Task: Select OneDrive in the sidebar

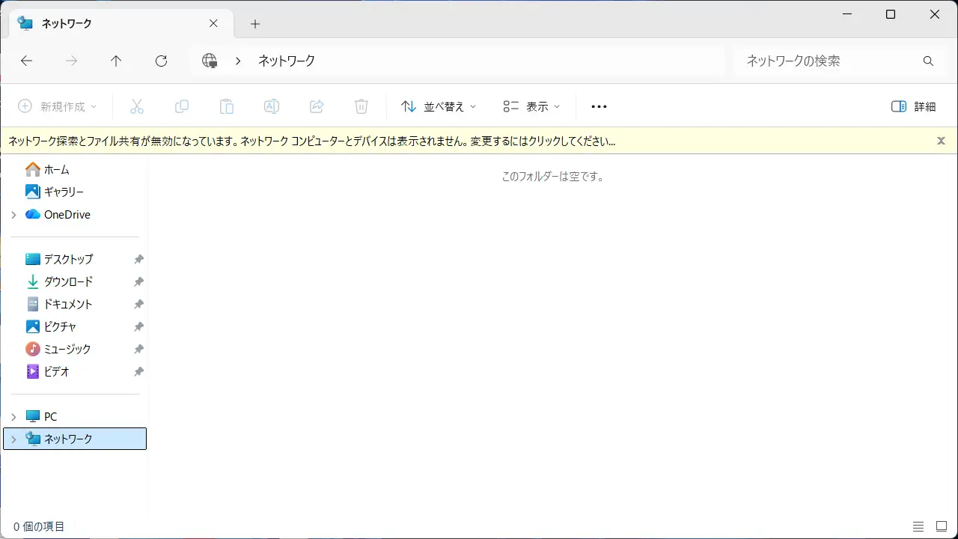Action: tap(58, 214)
